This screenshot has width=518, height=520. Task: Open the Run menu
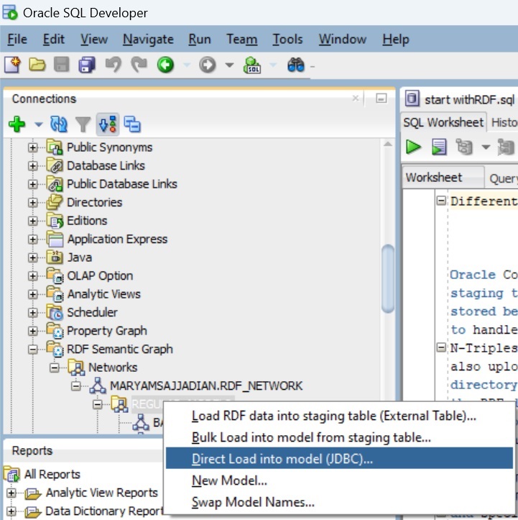(200, 39)
